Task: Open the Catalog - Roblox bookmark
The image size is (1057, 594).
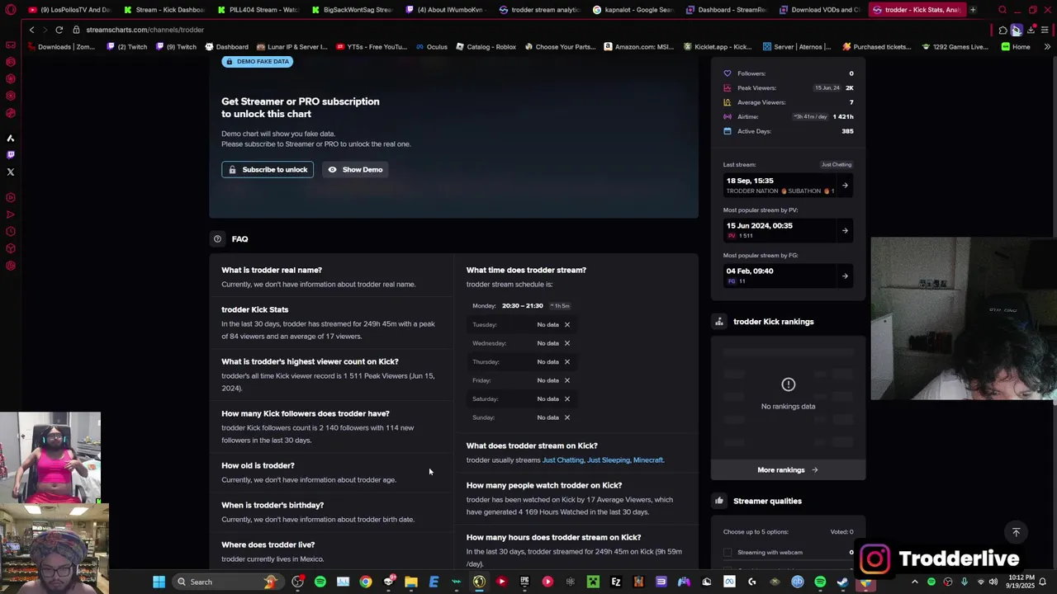Action: (x=486, y=47)
